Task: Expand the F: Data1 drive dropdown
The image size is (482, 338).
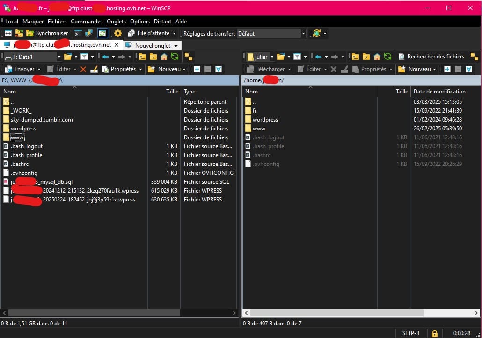Action: tap(59, 57)
